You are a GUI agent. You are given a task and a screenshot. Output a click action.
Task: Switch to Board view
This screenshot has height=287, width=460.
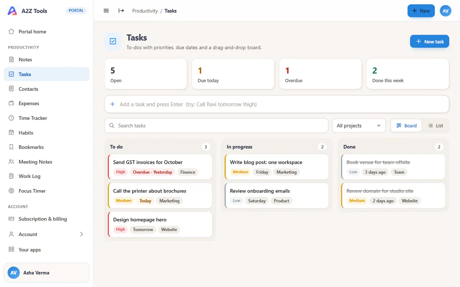click(406, 126)
